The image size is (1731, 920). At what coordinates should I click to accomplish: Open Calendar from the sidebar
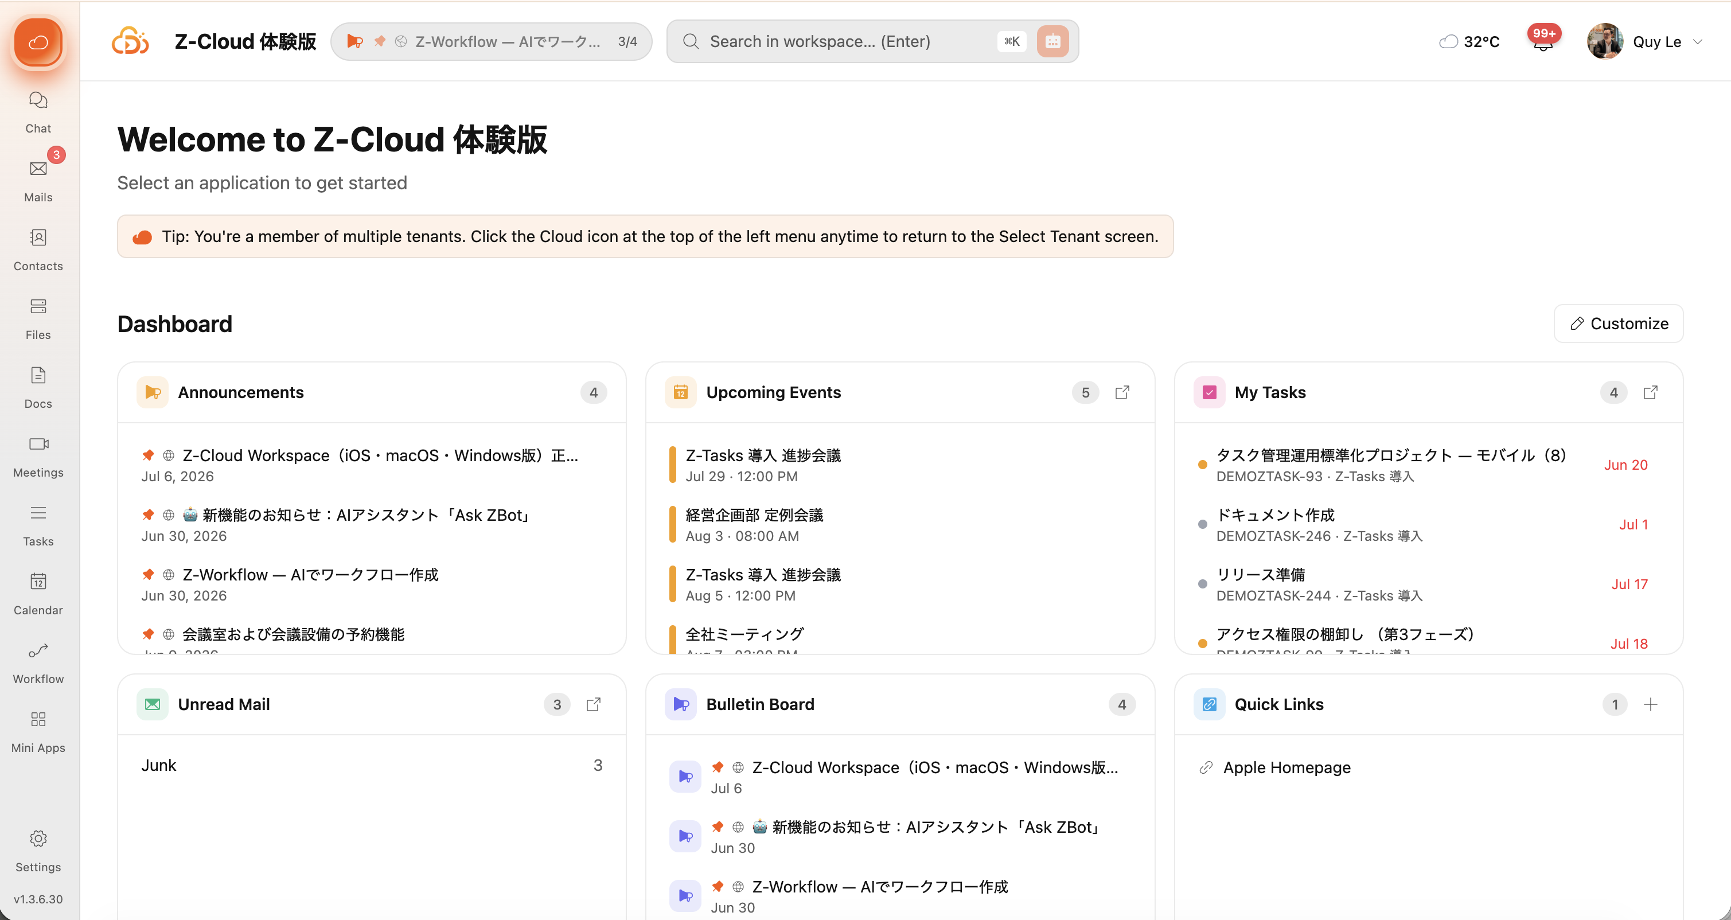point(38,595)
